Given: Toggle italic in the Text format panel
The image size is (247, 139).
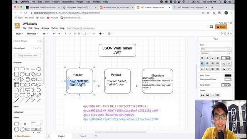Looking at the screenshot, I should click(207, 58).
